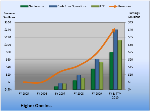Click the FY 2007 Cash from Operations bar
150x111 pixels.
[60, 87]
